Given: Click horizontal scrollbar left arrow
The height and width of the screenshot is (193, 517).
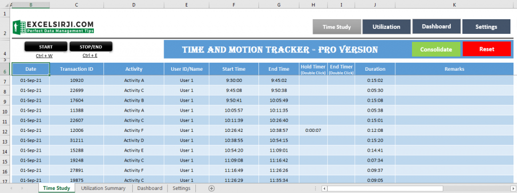Looking at the screenshot, I should (325, 188).
